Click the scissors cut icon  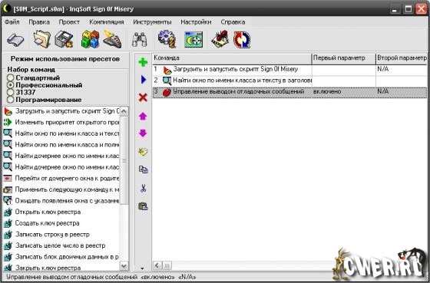(x=143, y=188)
